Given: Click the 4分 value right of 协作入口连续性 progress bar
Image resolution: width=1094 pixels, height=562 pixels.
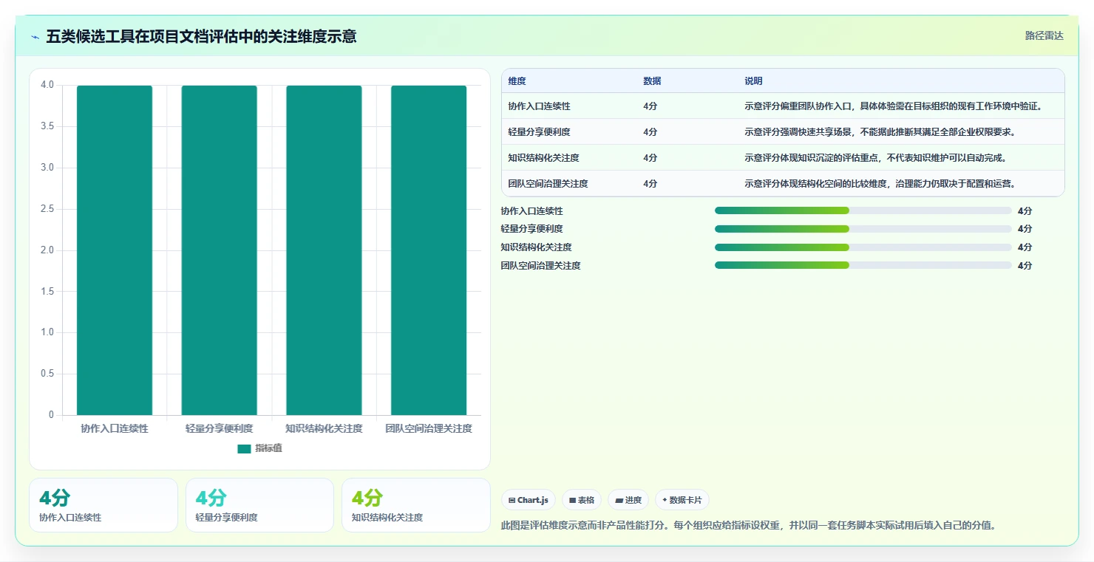Looking at the screenshot, I should pyautogui.click(x=1025, y=211).
